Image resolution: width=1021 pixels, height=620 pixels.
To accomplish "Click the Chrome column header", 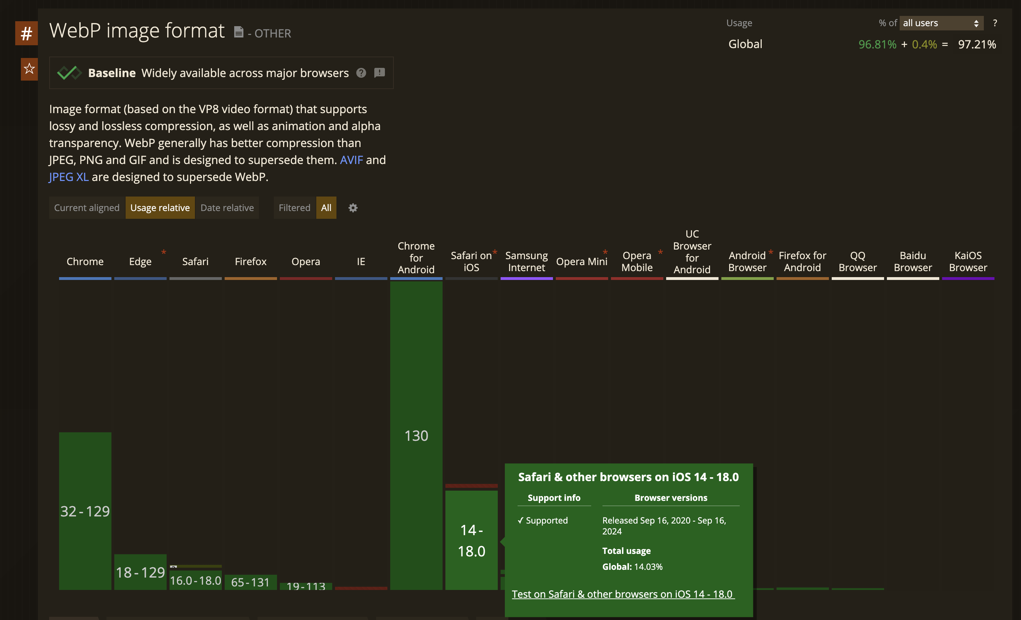I will point(85,262).
